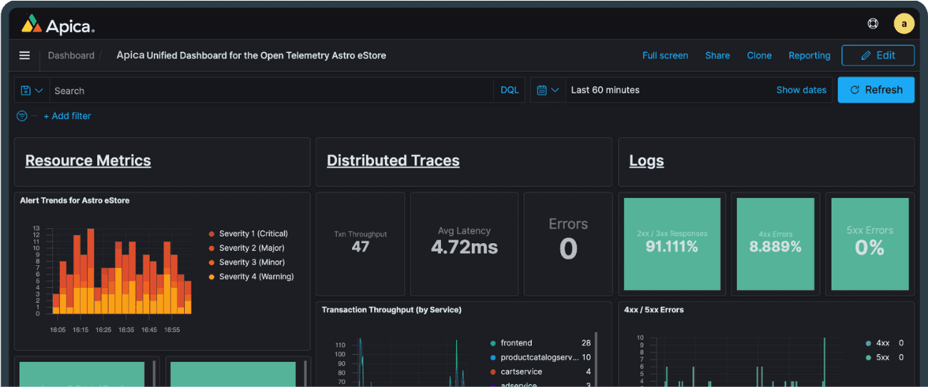The width and height of the screenshot is (928, 387).
Task: Click the filter options icon
Action: pyautogui.click(x=22, y=116)
